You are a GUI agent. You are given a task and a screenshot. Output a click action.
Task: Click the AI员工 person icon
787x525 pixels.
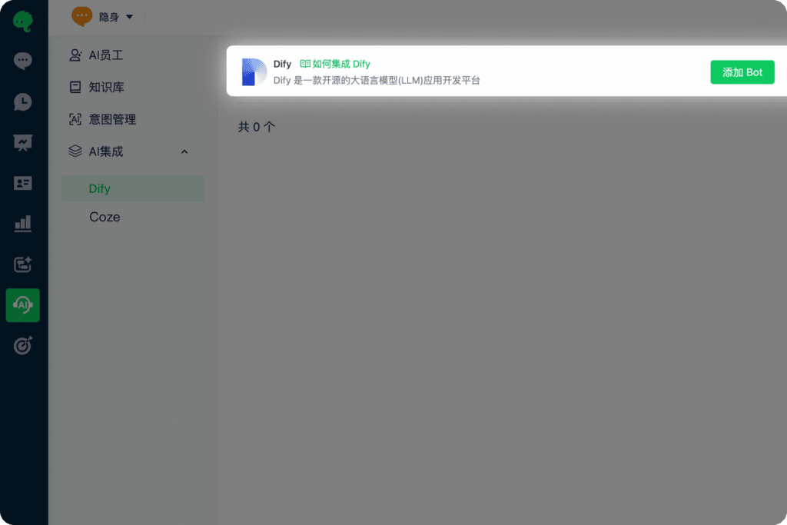click(x=75, y=55)
